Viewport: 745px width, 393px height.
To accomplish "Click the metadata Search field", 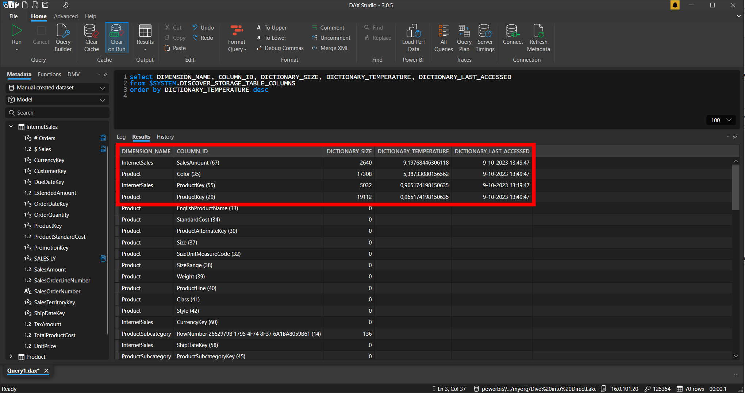I will point(57,113).
